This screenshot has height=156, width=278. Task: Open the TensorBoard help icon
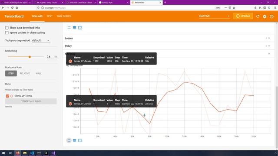pyautogui.click(x=271, y=16)
